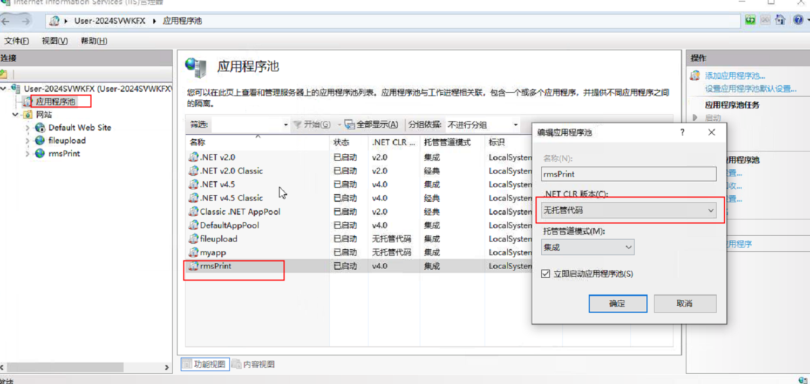Image resolution: width=810 pixels, height=384 pixels.
Task: Open the 托管管道模式 dropdown
Action: pyautogui.click(x=588, y=248)
